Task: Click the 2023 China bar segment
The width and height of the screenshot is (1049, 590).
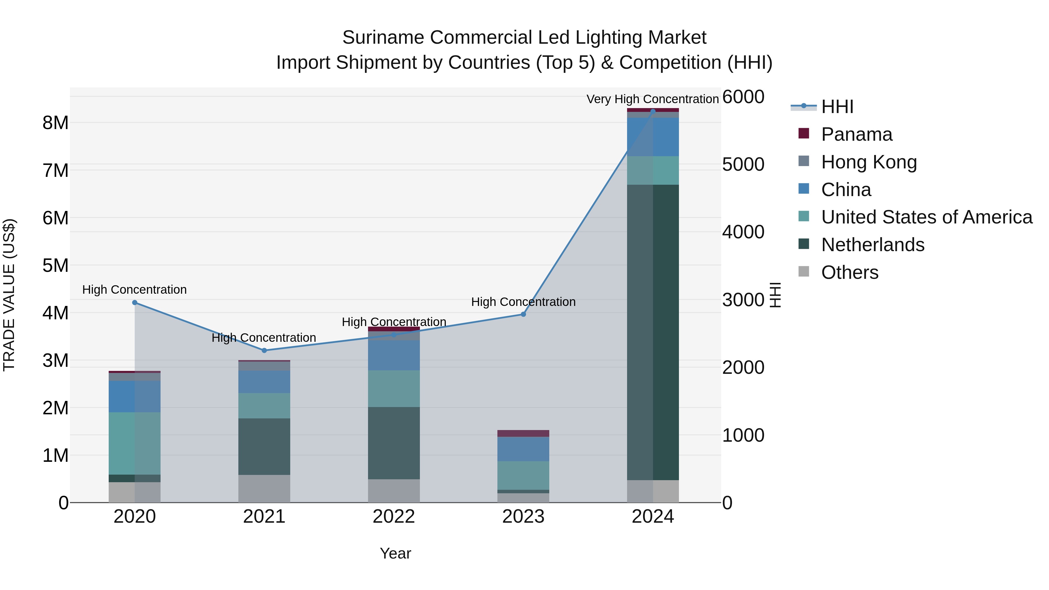Action: pyautogui.click(x=523, y=449)
